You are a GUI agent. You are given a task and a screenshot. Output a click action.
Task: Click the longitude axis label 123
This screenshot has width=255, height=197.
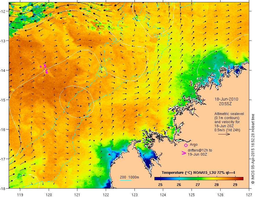click(134, 195)
